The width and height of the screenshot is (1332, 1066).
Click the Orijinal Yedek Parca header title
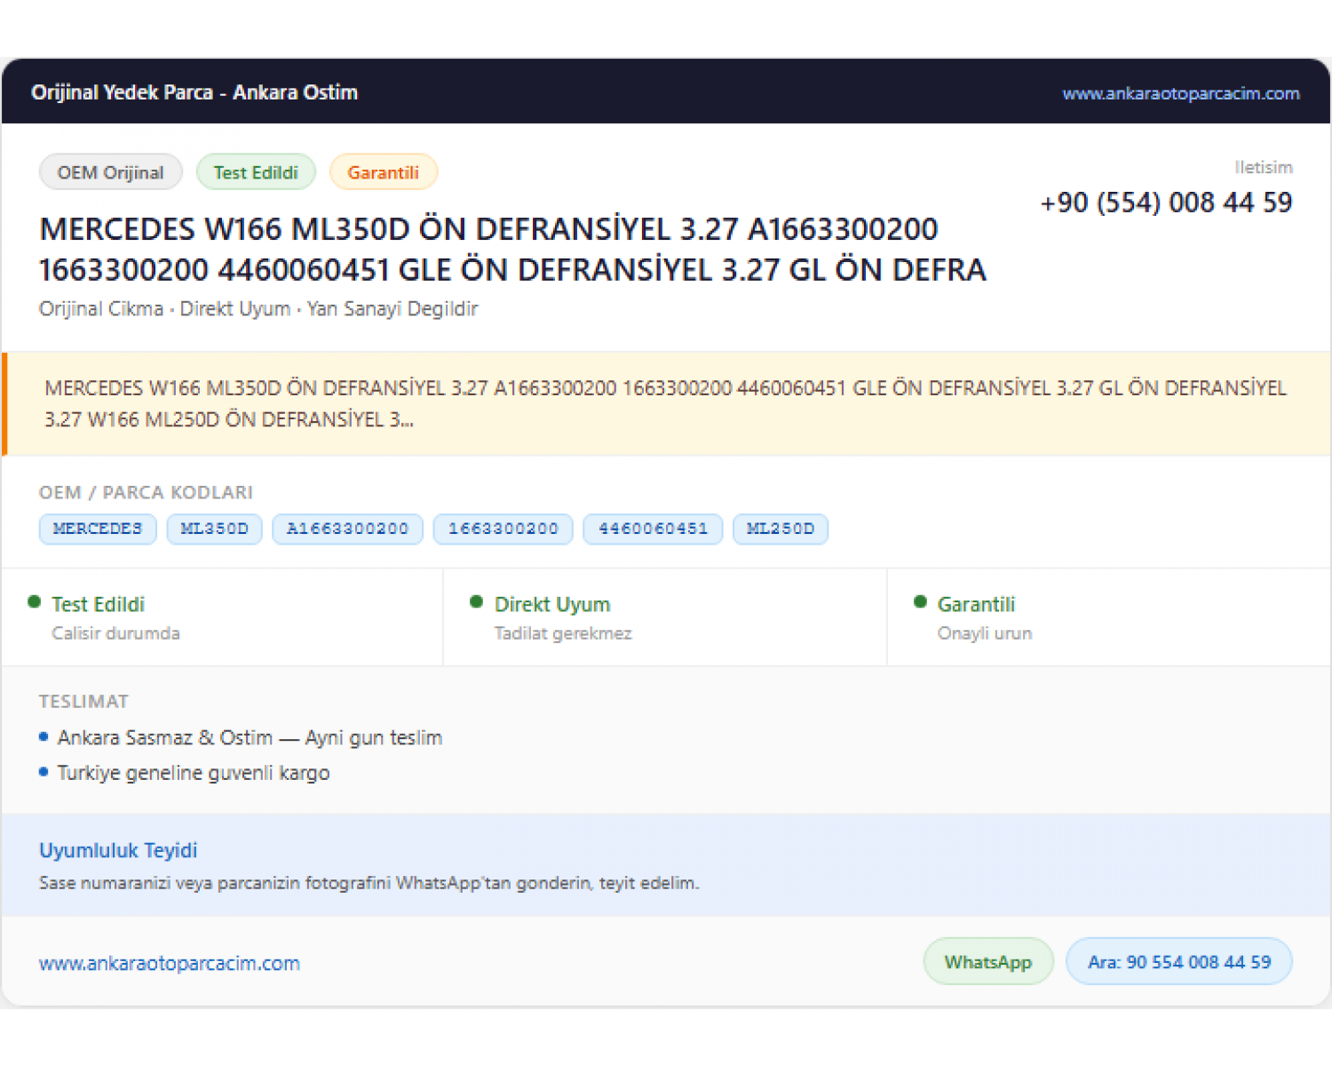tap(194, 92)
